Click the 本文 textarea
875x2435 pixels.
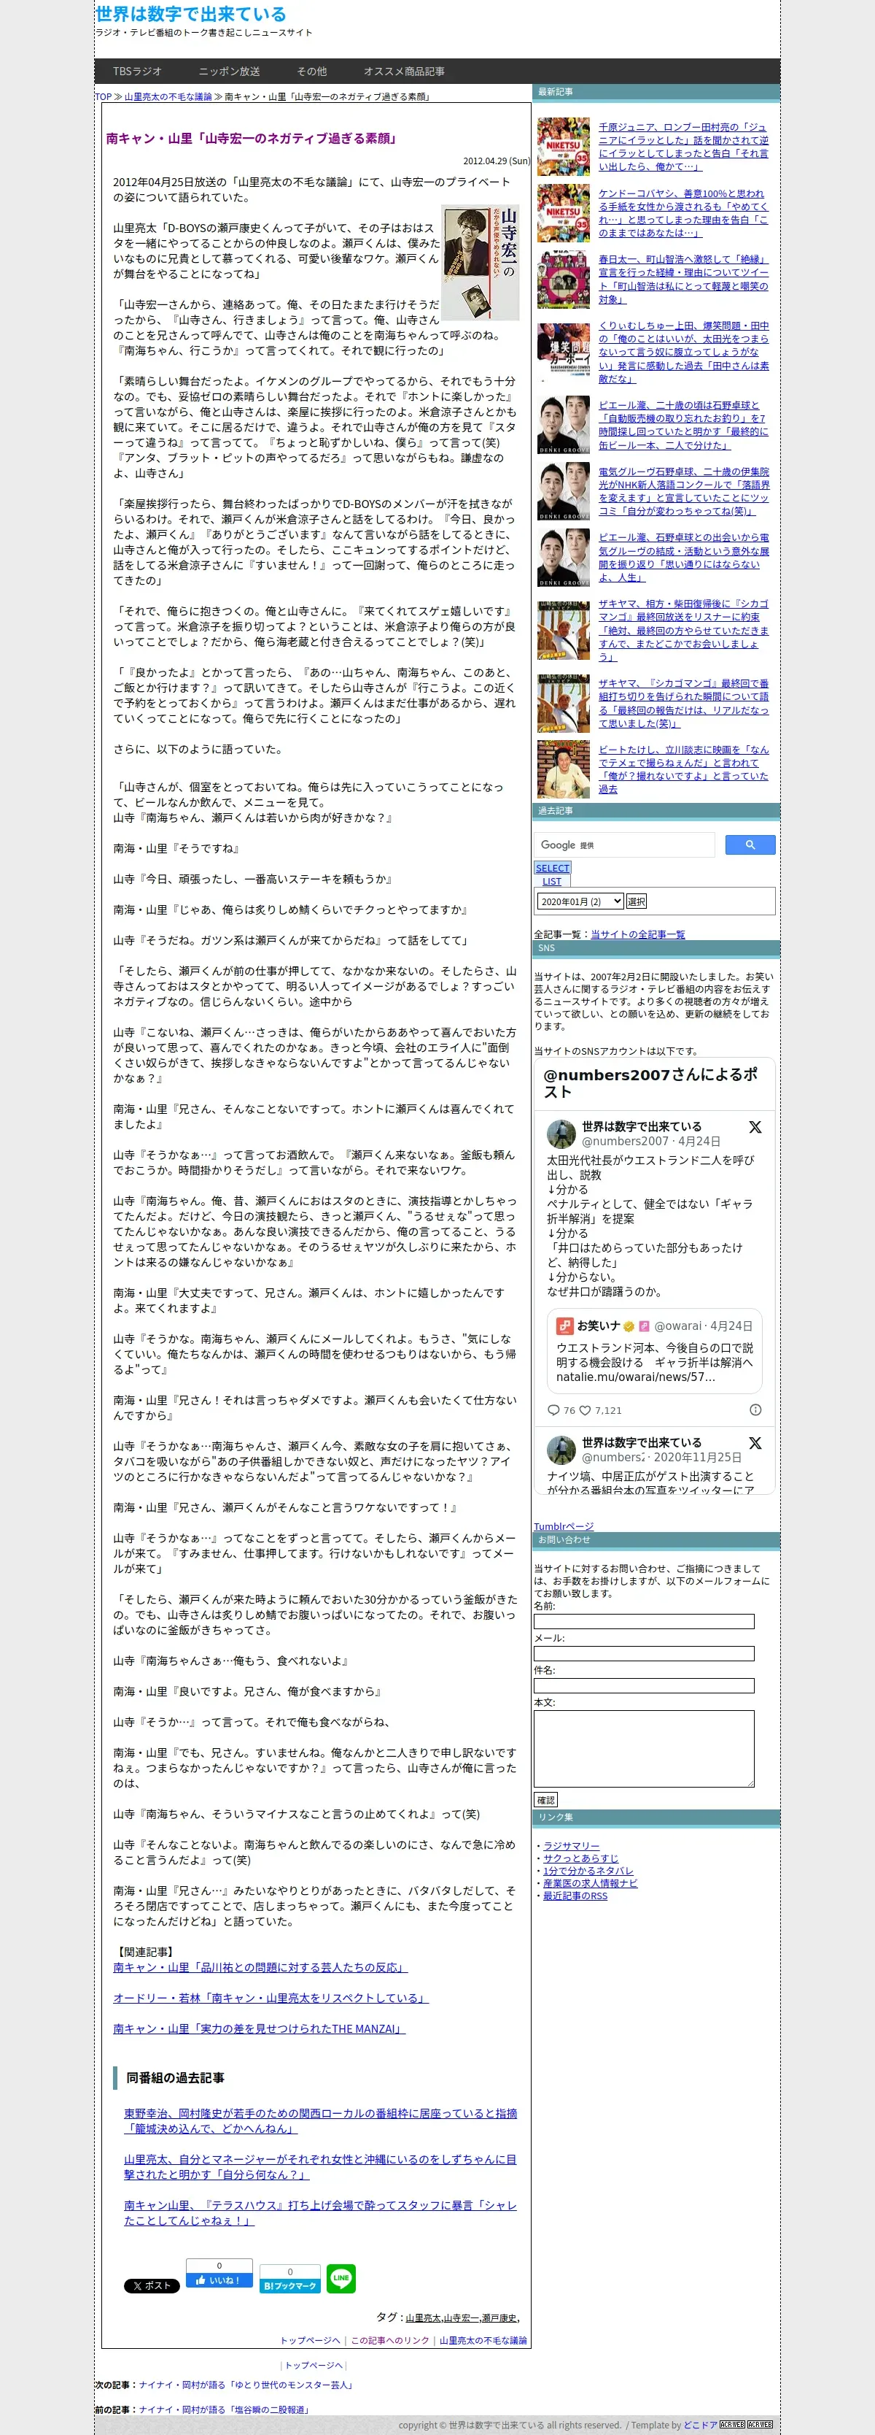point(644,1749)
